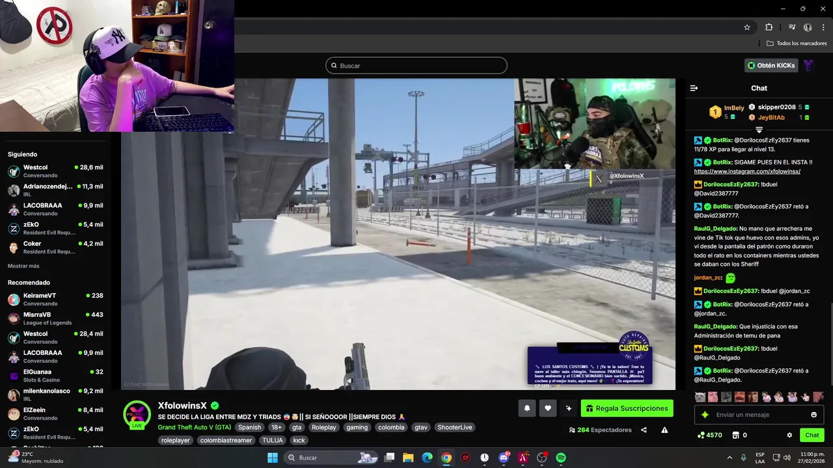Report the stream via warning icon
833x468 pixels.
664,430
